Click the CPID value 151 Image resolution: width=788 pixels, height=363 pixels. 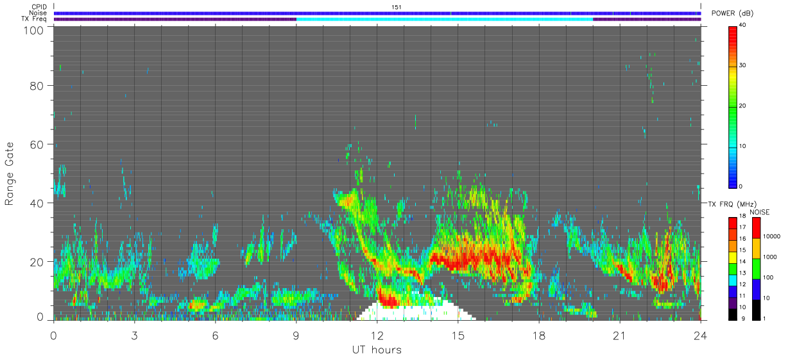[x=397, y=7]
